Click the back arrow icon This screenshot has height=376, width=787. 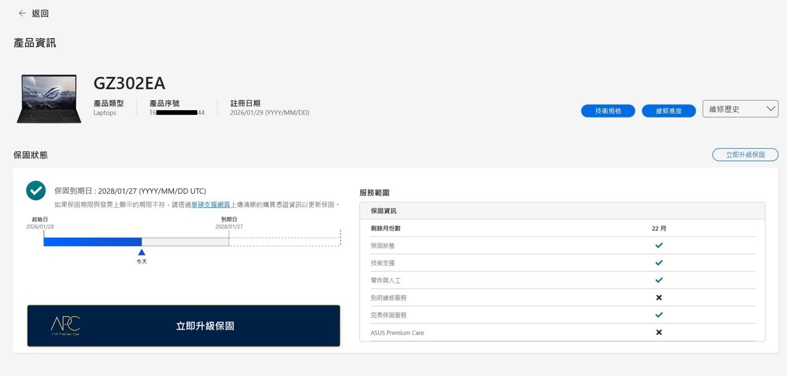click(x=22, y=13)
